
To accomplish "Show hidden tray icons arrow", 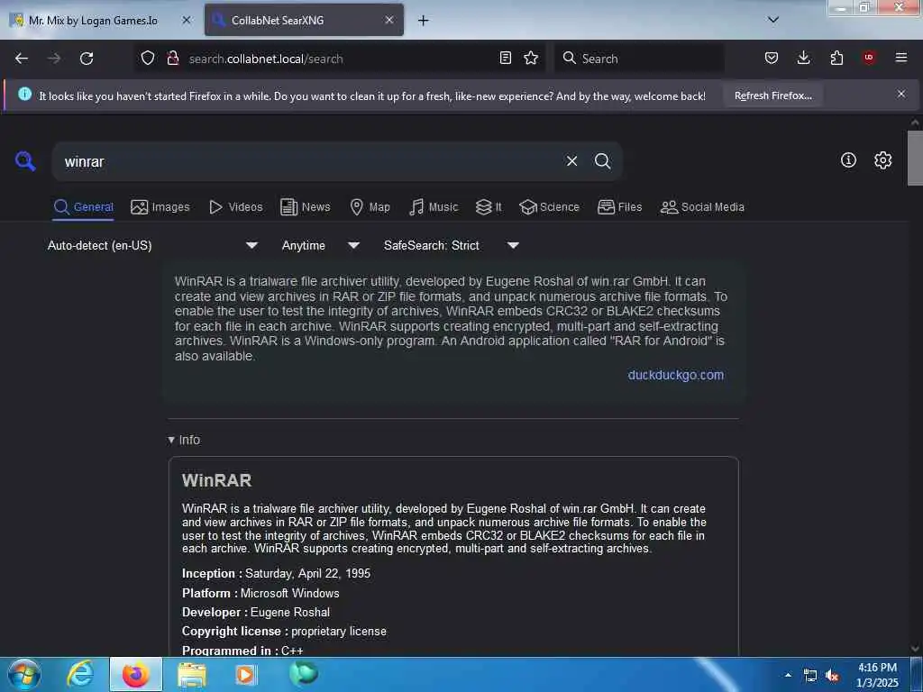I will pos(788,675).
